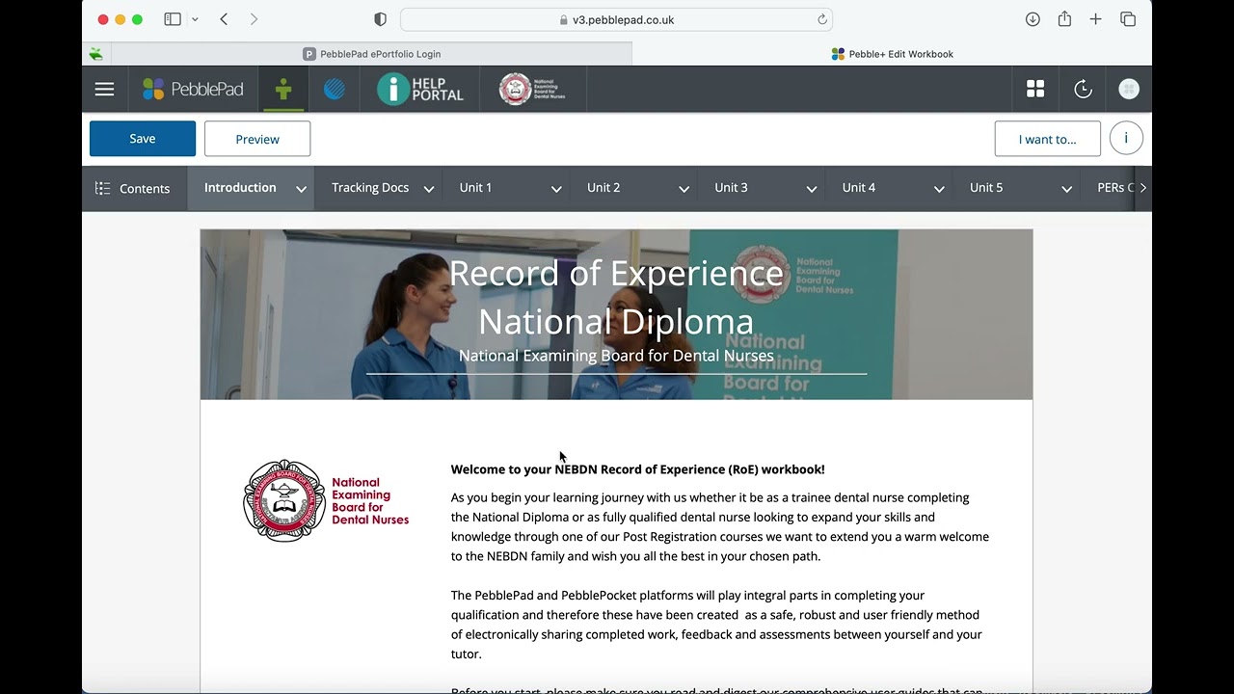Expand the Unit 5 dropdown chevron
Image resolution: width=1234 pixels, height=694 pixels.
tap(1066, 189)
